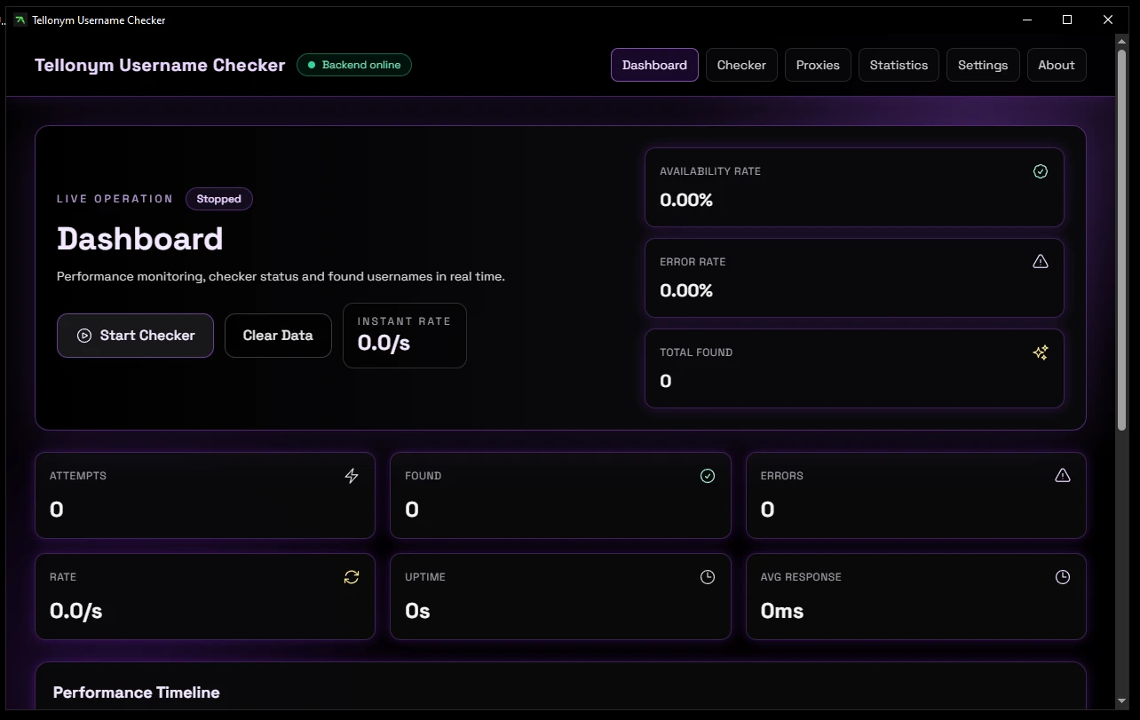The width and height of the screenshot is (1140, 720).
Task: Click the clock icon in Uptime card
Action: (x=708, y=577)
